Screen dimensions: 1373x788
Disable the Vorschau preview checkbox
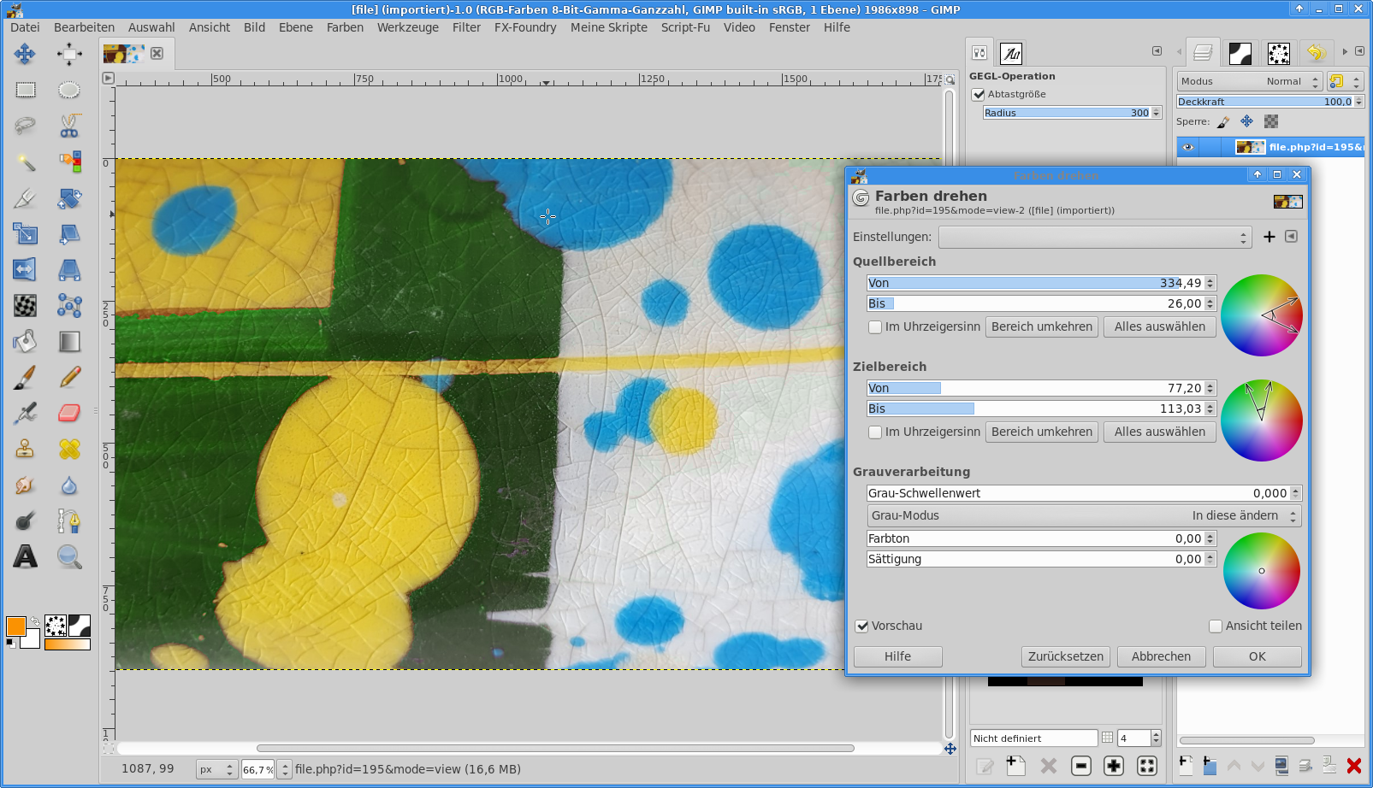[x=862, y=626]
